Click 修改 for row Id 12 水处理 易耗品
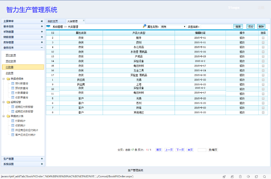This screenshot has height=179, width=271. [x=242, y=52]
